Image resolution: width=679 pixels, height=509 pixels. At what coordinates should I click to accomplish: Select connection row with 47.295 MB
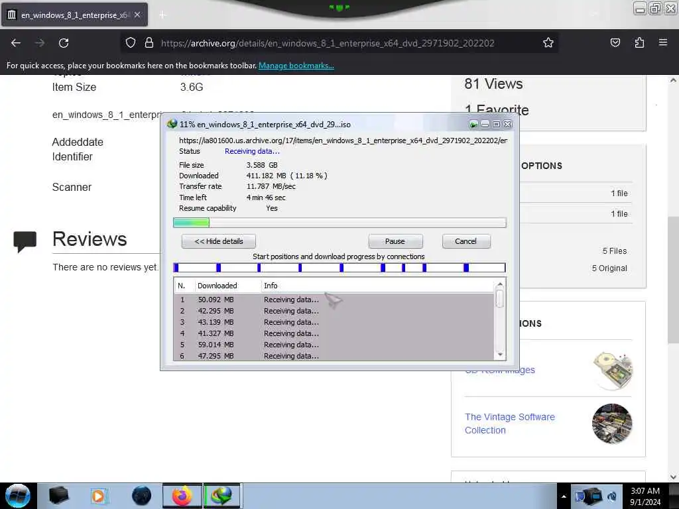(334, 356)
